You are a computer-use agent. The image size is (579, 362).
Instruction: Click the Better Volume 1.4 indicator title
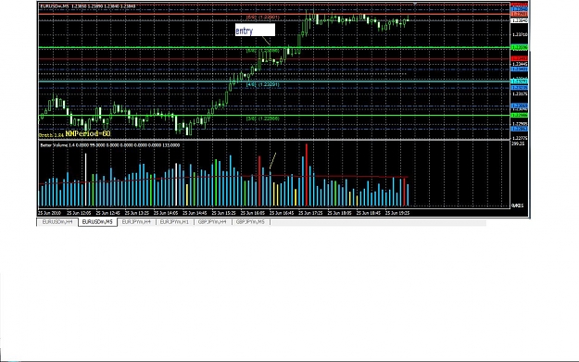tap(110, 145)
